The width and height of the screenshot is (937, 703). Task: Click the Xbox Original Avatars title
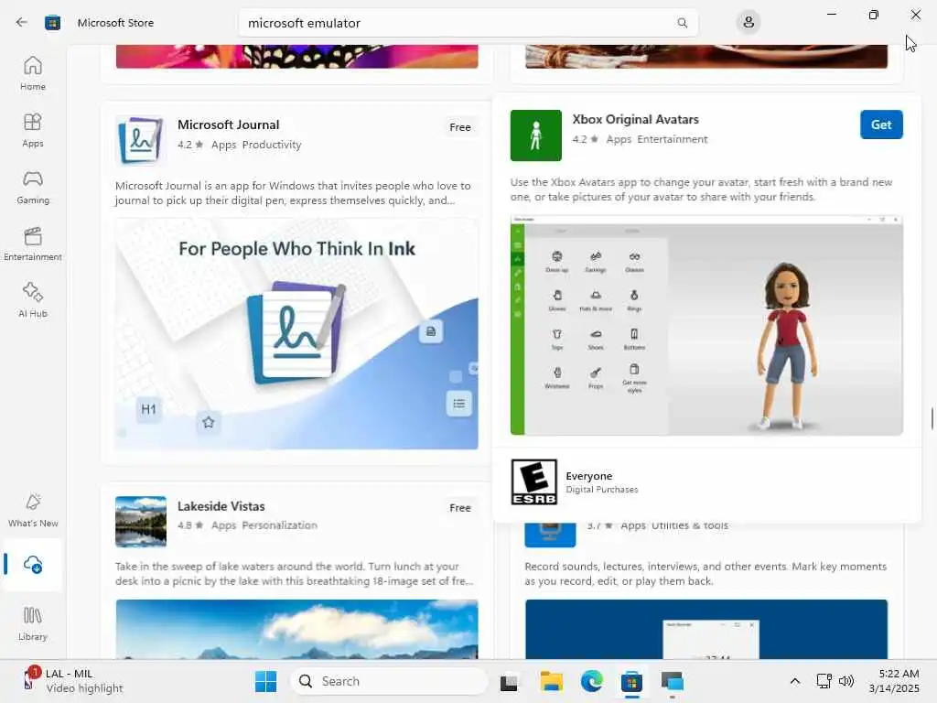(635, 119)
